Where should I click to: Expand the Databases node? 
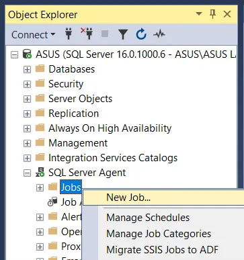pyautogui.click(x=27, y=69)
